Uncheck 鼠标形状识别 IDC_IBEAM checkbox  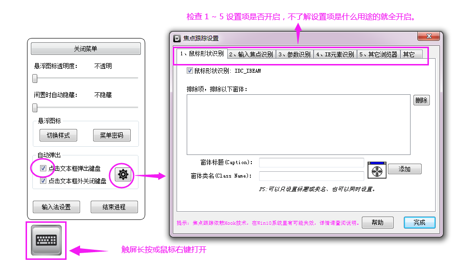pyautogui.click(x=190, y=71)
